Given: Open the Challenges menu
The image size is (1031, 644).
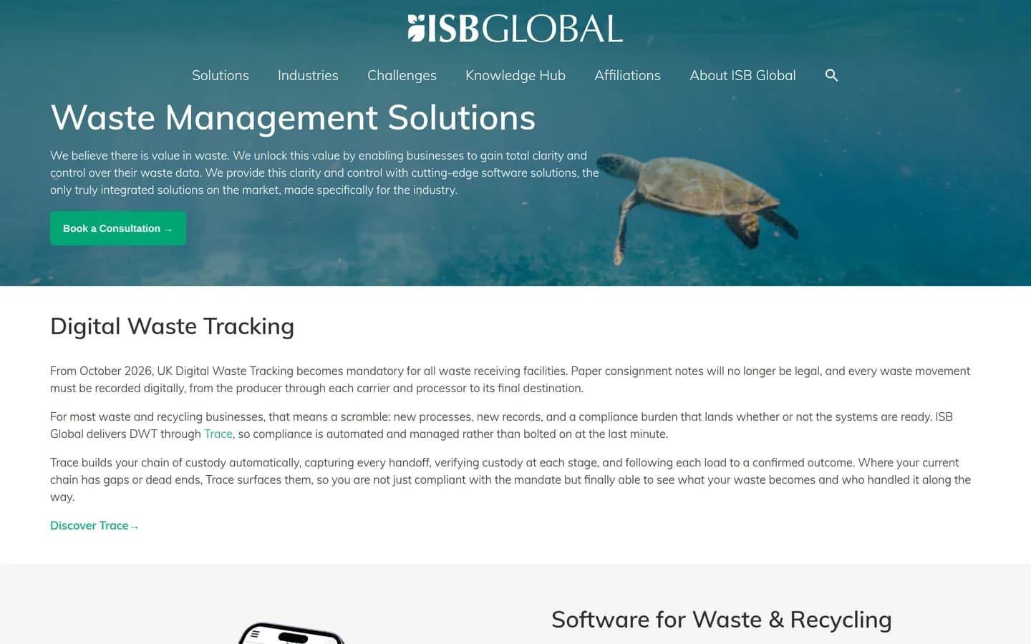Looking at the screenshot, I should coord(402,75).
